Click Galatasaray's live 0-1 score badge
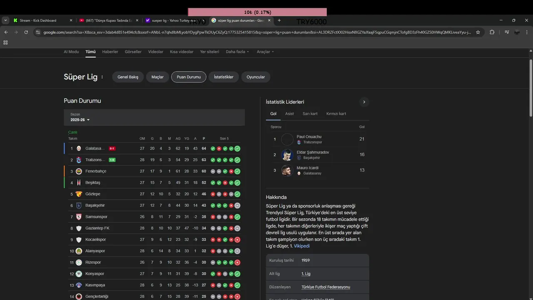 [x=112, y=148]
